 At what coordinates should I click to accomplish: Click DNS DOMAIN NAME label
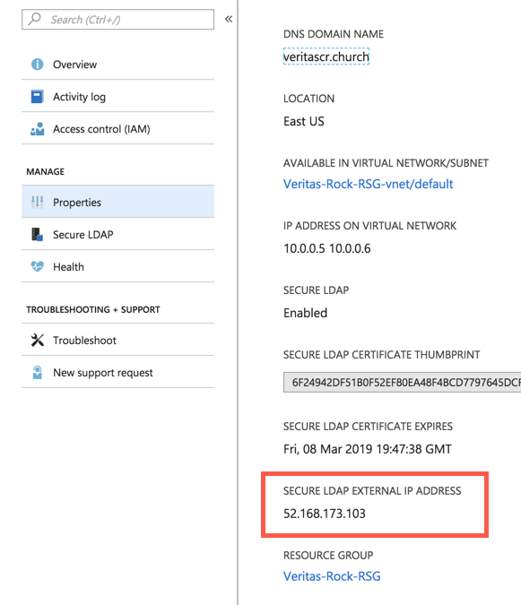334,34
